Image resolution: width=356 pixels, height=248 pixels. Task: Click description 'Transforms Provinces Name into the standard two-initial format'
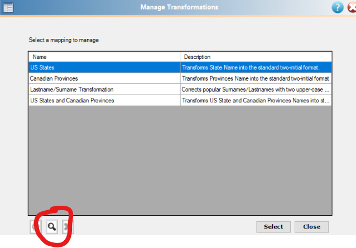point(256,78)
